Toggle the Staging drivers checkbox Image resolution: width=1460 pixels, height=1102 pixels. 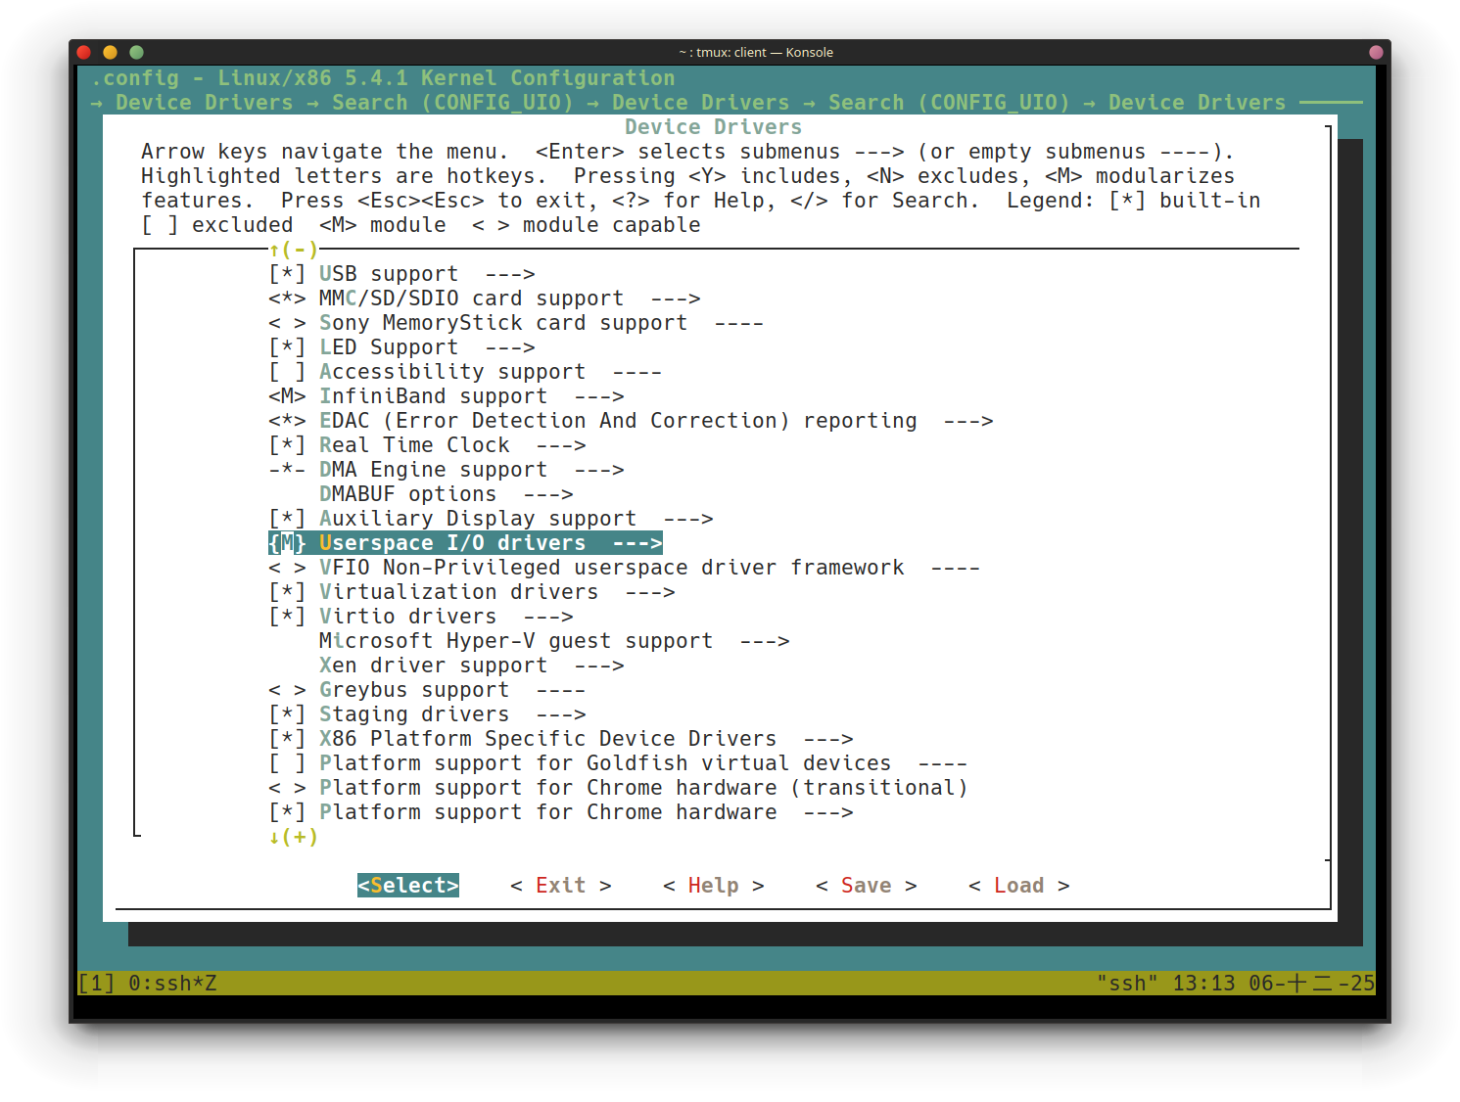(287, 714)
